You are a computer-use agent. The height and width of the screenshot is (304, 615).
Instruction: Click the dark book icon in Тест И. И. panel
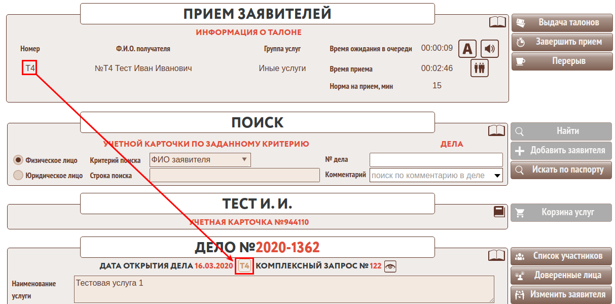499,212
